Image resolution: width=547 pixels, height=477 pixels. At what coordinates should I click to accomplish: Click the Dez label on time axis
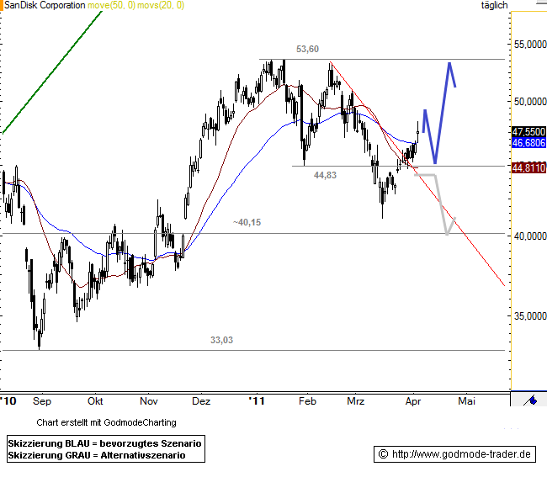tap(201, 401)
